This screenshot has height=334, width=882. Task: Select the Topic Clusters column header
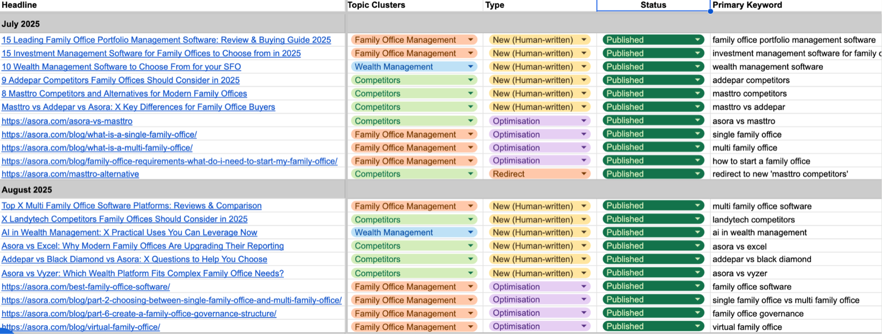[x=414, y=5]
